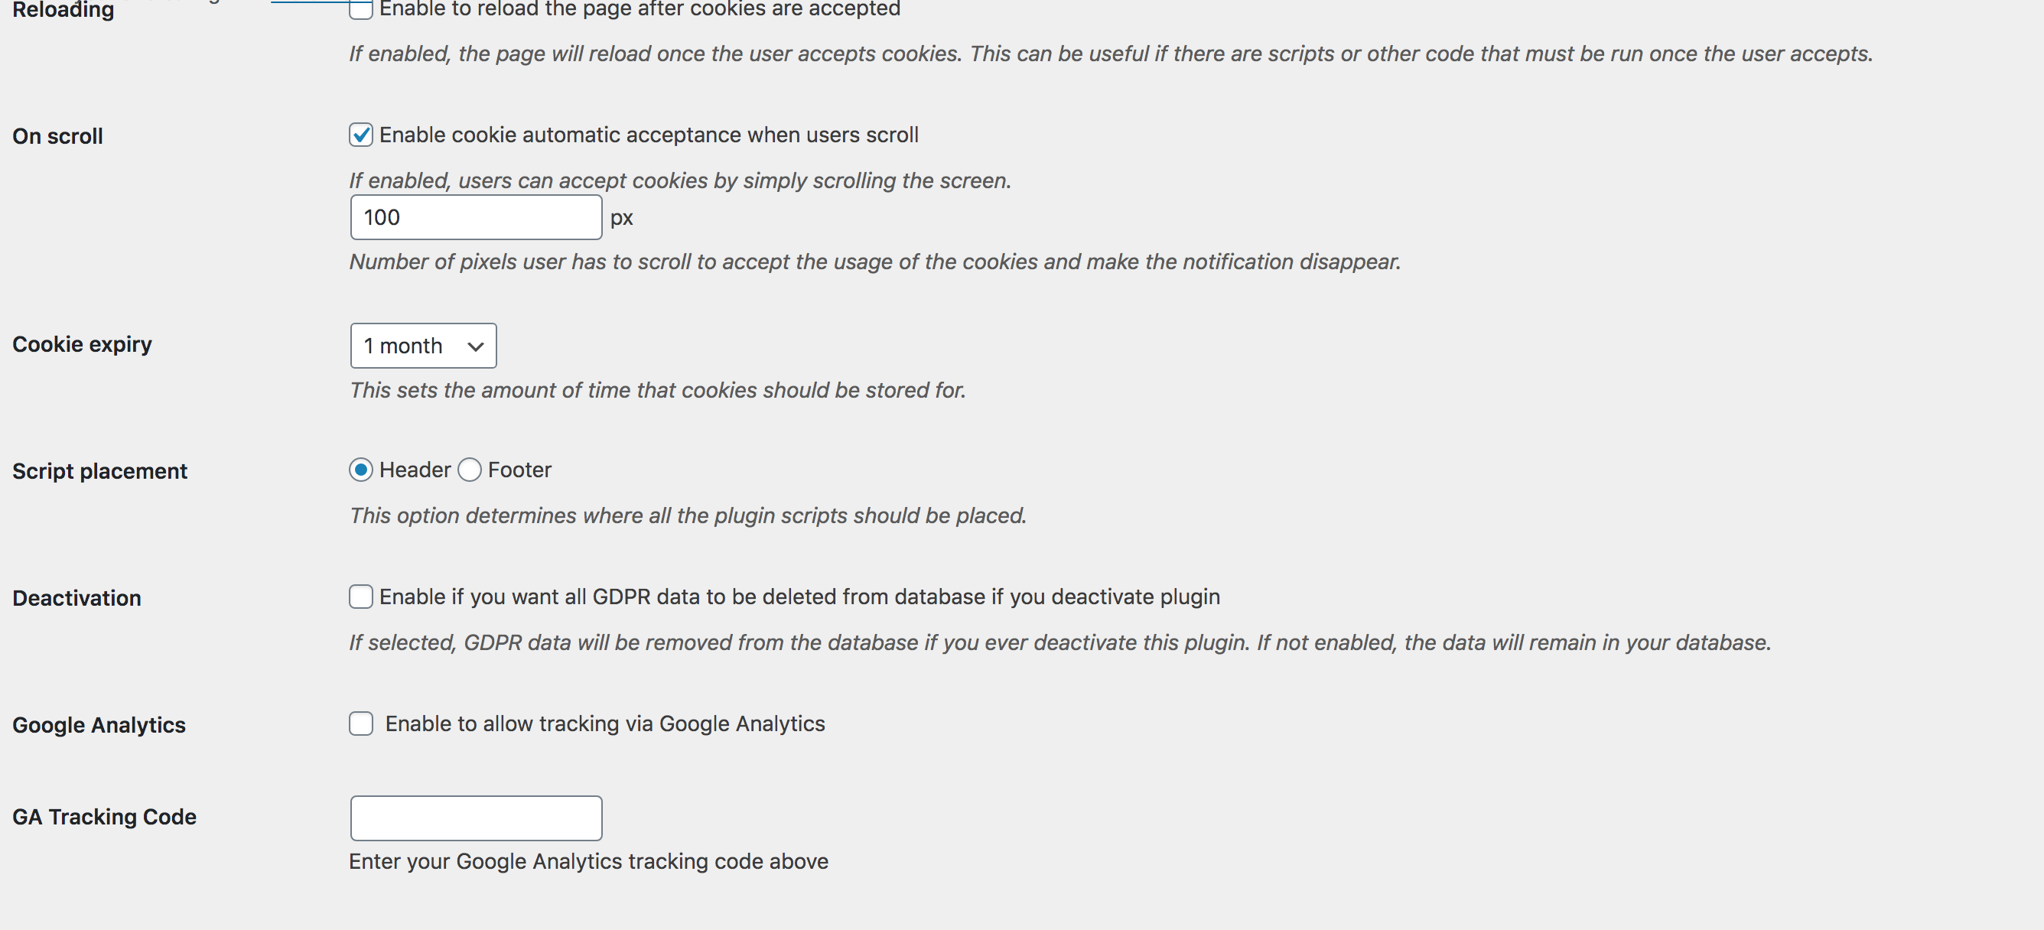The width and height of the screenshot is (2044, 930).
Task: Uncheck the automatic acceptance on scroll checkbox
Action: (361, 135)
